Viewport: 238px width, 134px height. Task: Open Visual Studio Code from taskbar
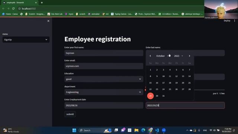pos(157,130)
